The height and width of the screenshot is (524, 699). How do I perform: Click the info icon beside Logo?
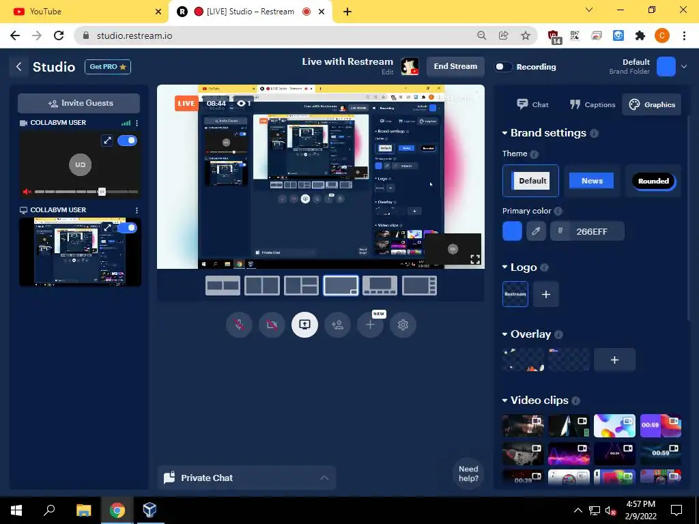click(544, 267)
